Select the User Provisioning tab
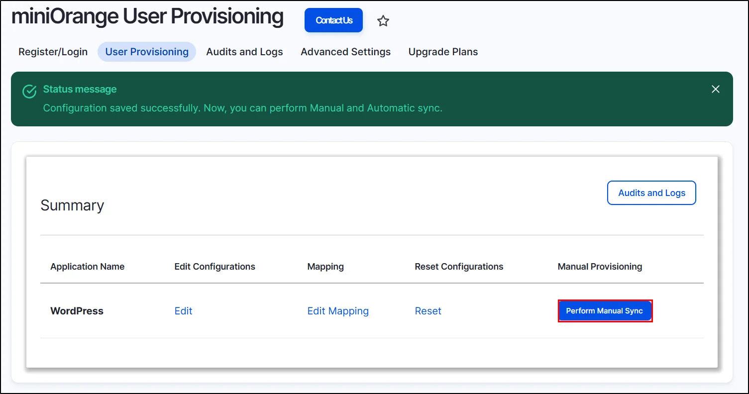Image resolution: width=749 pixels, height=394 pixels. pos(147,52)
